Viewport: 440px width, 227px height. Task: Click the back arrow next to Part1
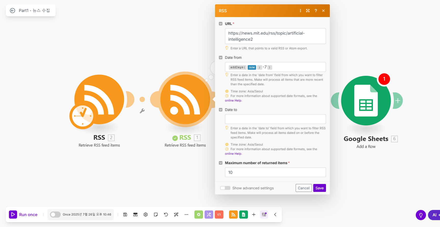coord(12,10)
